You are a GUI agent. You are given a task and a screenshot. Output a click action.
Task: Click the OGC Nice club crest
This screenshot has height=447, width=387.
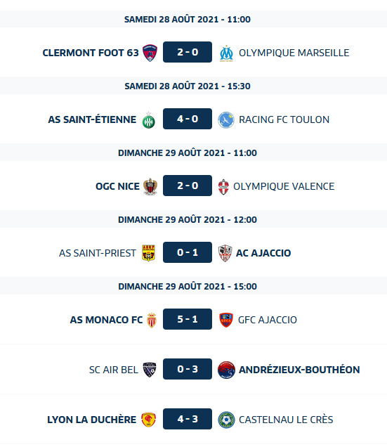pos(150,187)
